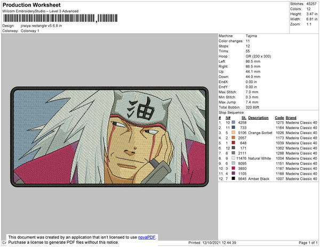Select the Orange Sorbet color swatch
This screenshot has height=247, width=320.
tap(233, 133)
